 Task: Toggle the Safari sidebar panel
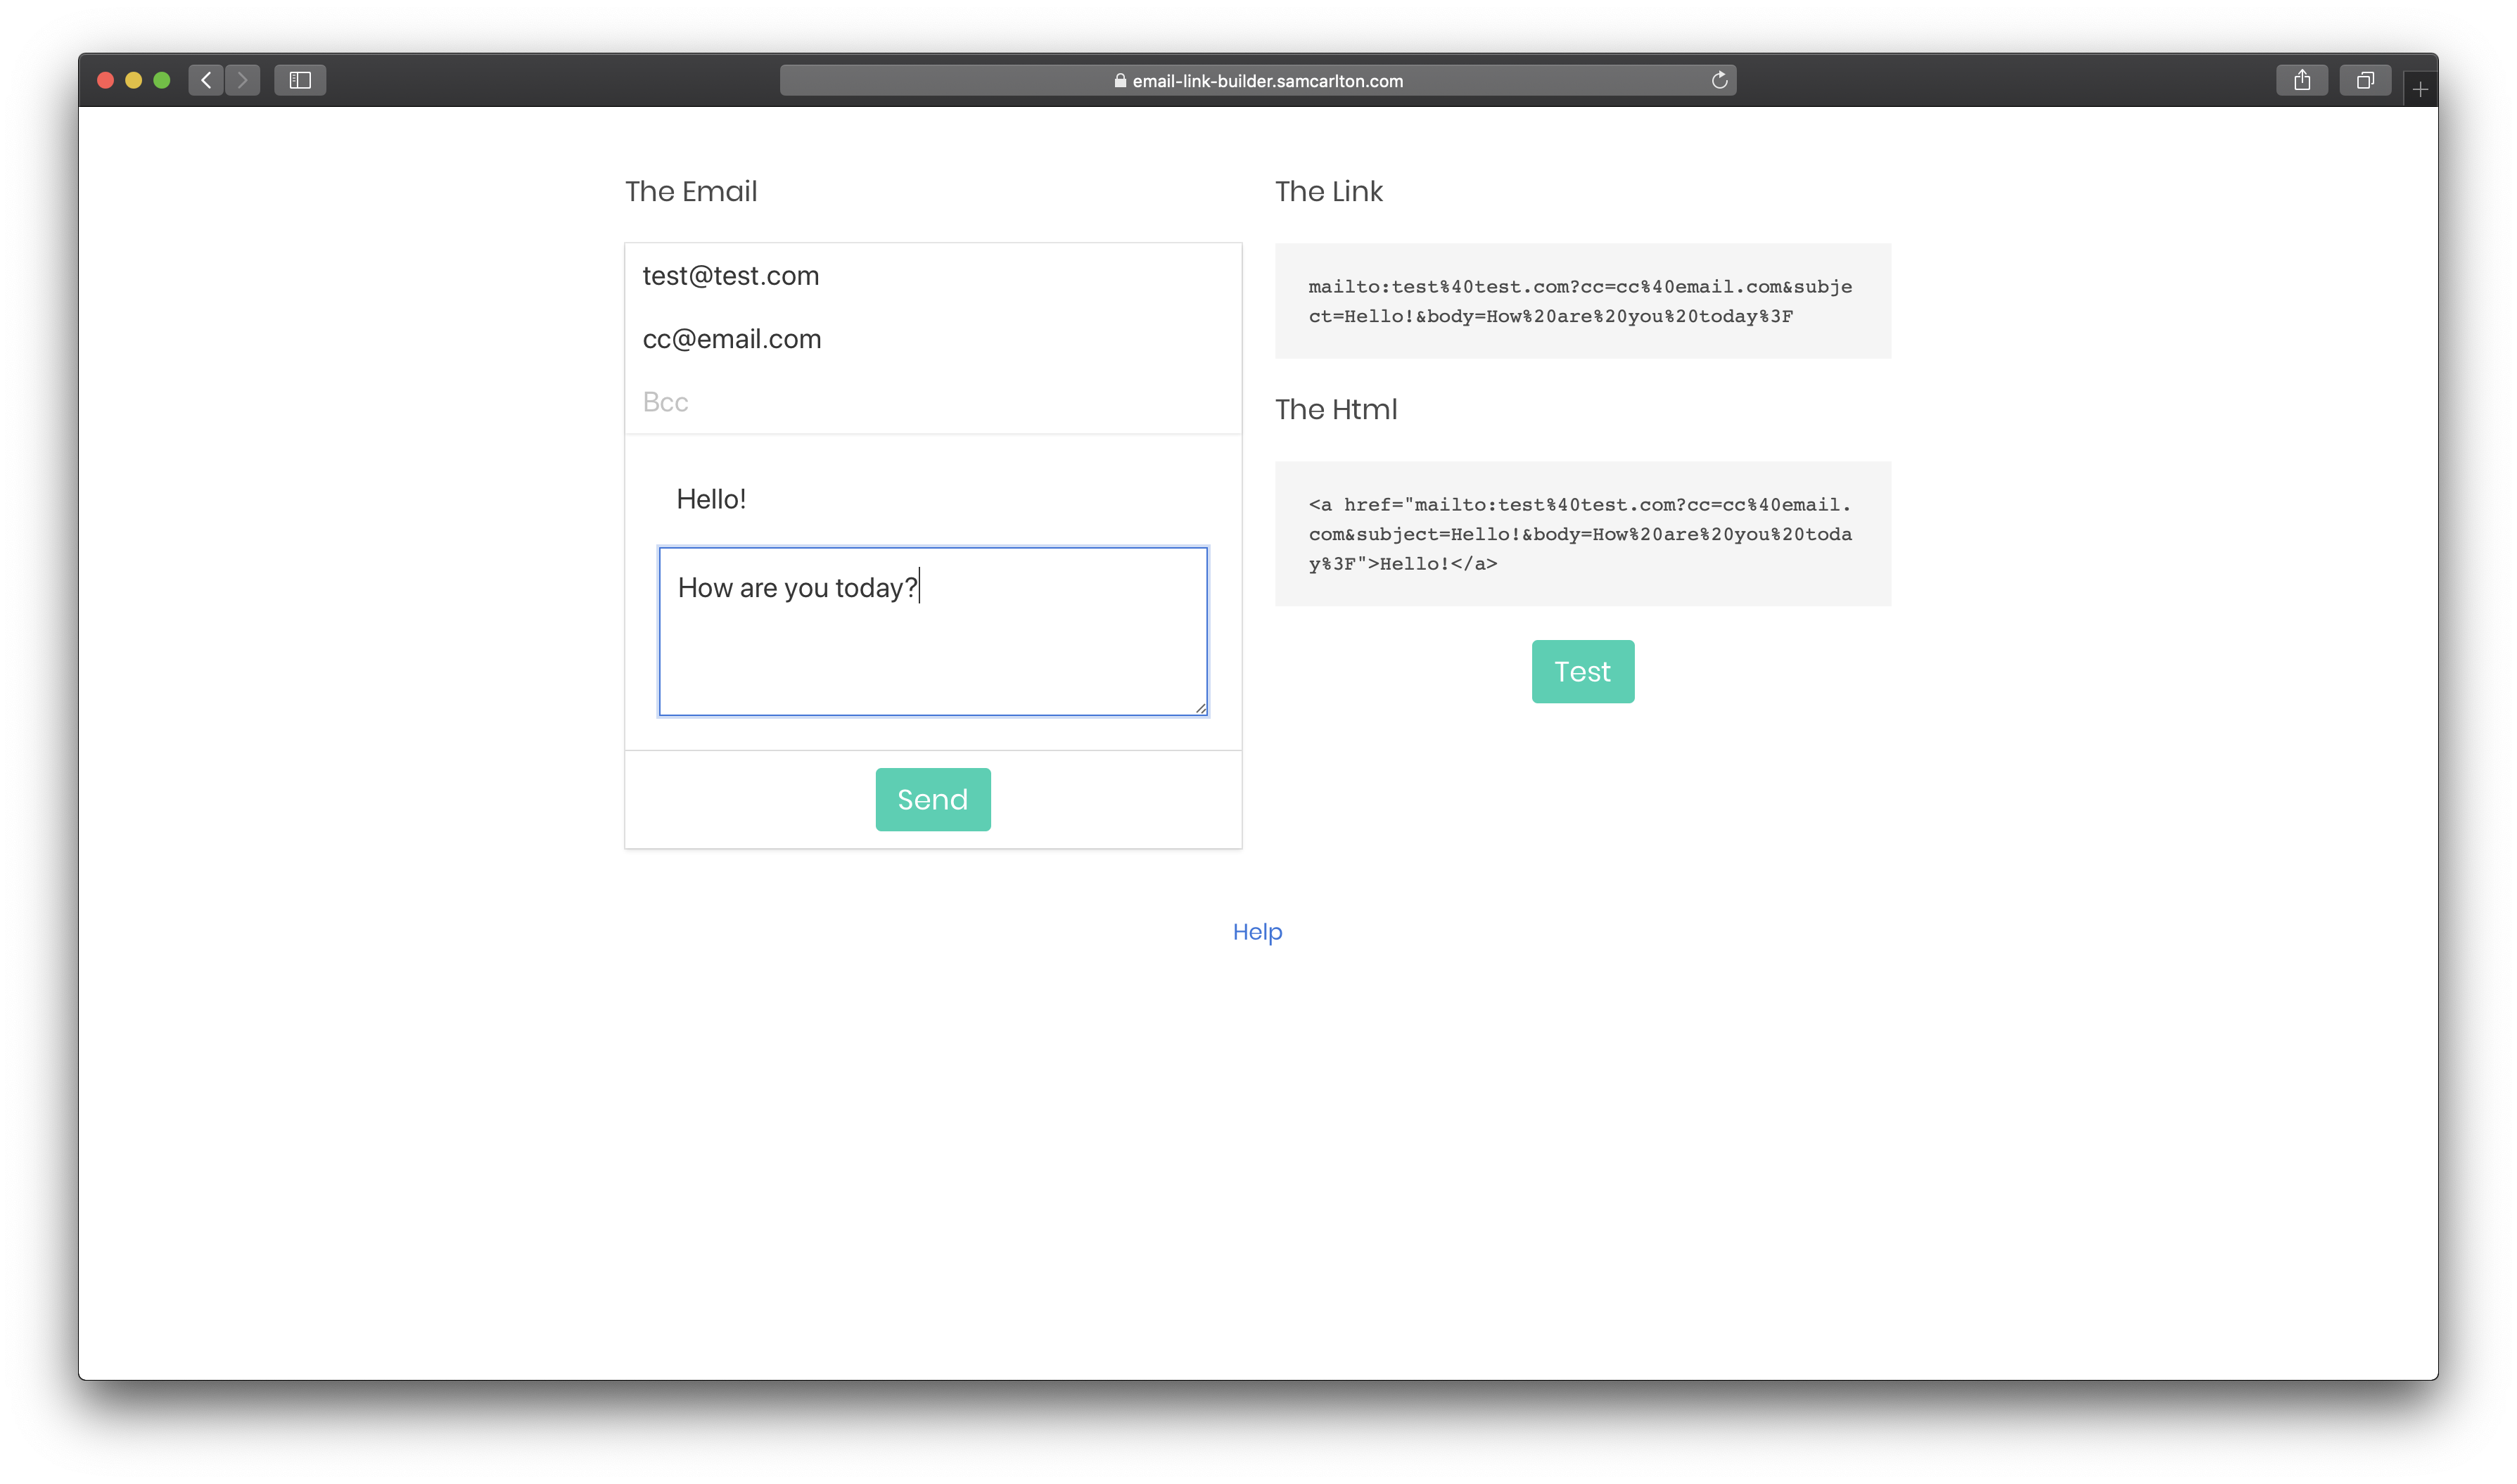coord(299,80)
